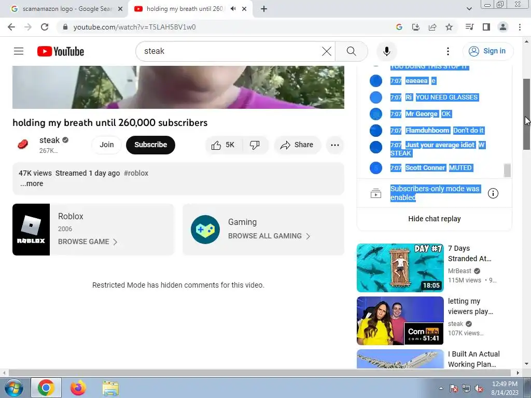This screenshot has height=398, width=531.
Task: Open Chrome profile avatar
Action: [x=503, y=27]
